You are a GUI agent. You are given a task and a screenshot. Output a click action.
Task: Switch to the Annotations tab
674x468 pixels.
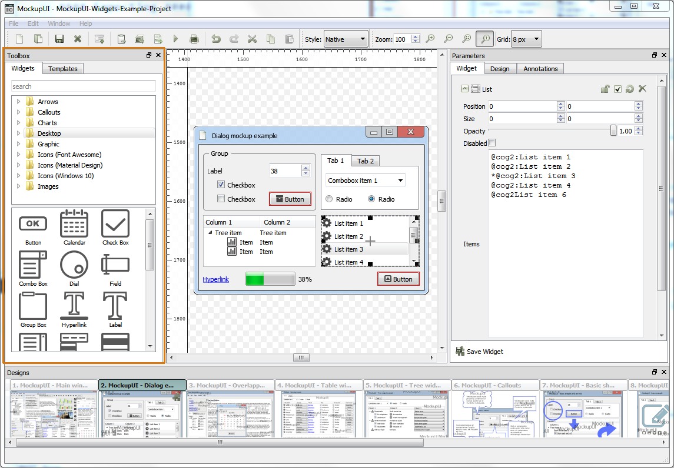[x=540, y=69]
